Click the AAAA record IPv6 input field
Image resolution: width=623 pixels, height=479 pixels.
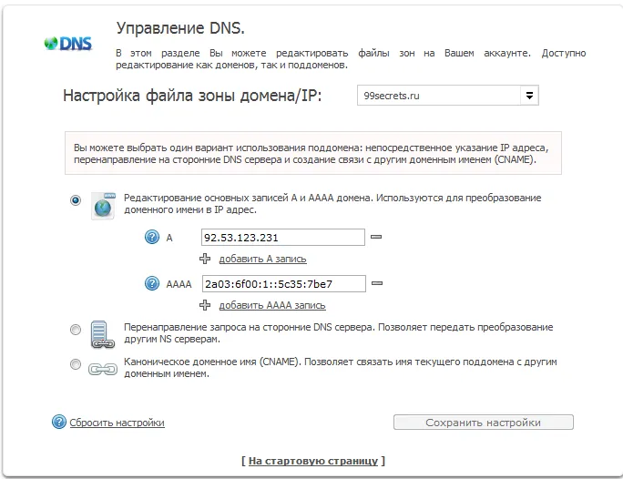(283, 283)
